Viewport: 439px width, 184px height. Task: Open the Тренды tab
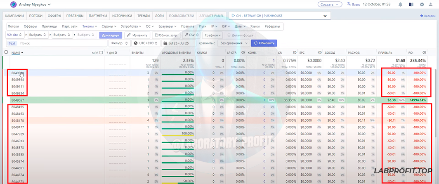point(144,16)
